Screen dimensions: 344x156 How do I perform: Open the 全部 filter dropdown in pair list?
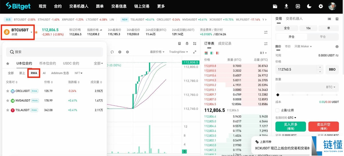pos(98,63)
